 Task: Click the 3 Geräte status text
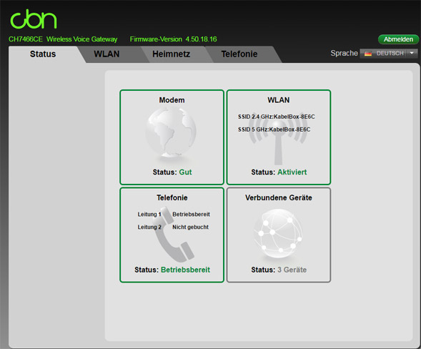(x=292, y=270)
